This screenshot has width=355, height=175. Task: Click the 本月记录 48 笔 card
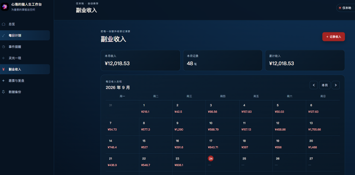(x=223, y=60)
